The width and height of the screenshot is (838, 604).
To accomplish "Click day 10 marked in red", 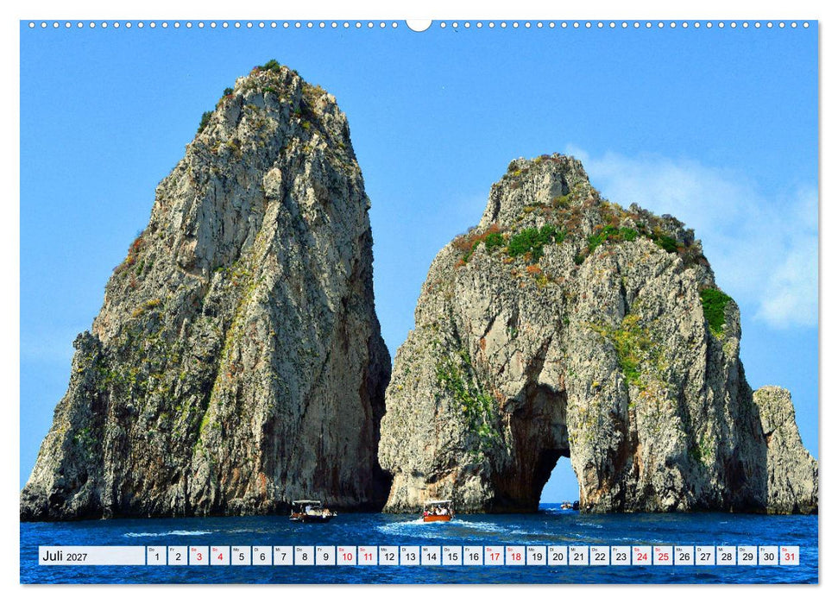I will (x=347, y=556).
